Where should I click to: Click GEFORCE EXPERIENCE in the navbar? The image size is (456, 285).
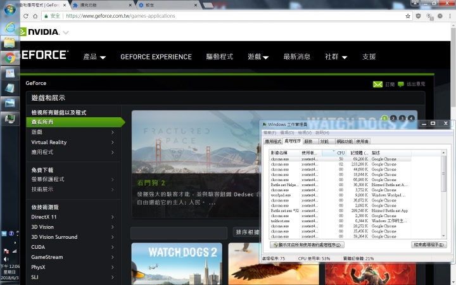pyautogui.click(x=156, y=57)
